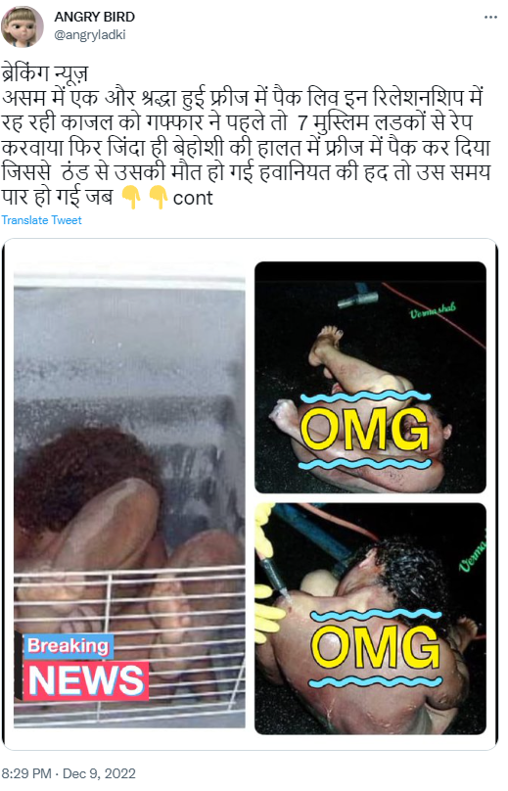508x791 pixels.
Task: Open the @angryladki handle link
Action: coord(90,35)
